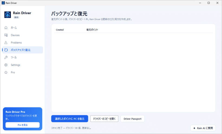Click the バックアップと復元 page heading
The image size is (222, 134).
pos(69,14)
